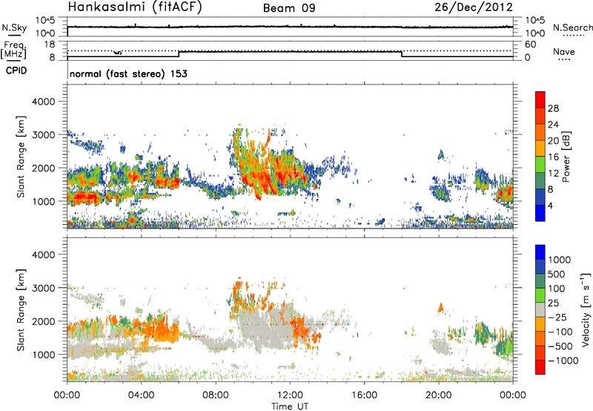Click the "20:00" time axis label
Viewport: 593px width, 411px height.
pos(439,395)
